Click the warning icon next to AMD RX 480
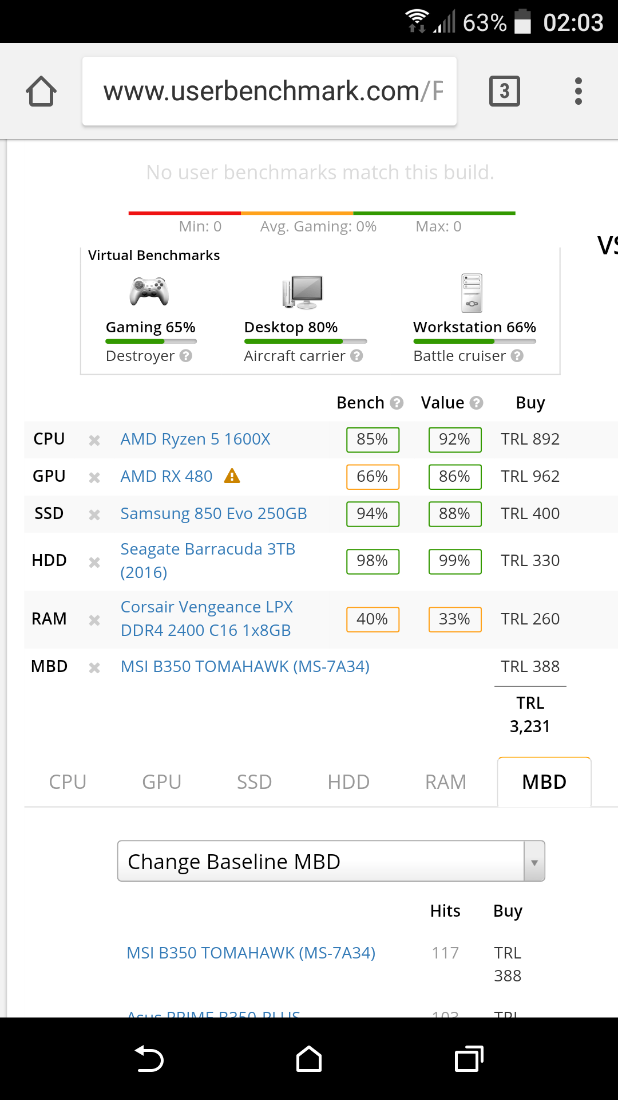The width and height of the screenshot is (618, 1100). tap(232, 476)
